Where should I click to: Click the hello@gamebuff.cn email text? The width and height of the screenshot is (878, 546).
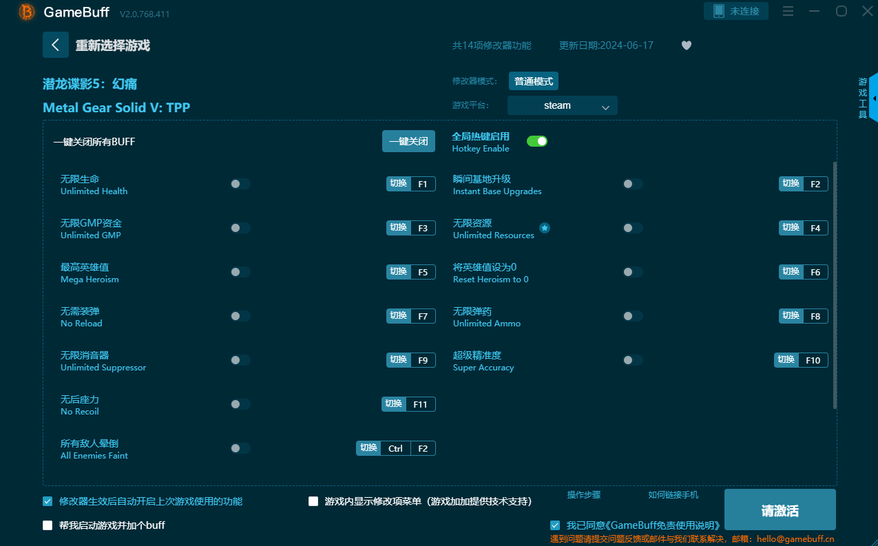(795, 539)
